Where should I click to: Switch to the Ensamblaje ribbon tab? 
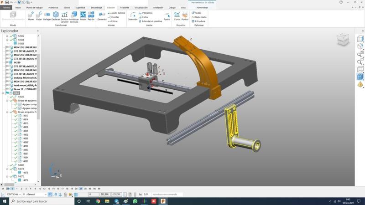click(96, 8)
